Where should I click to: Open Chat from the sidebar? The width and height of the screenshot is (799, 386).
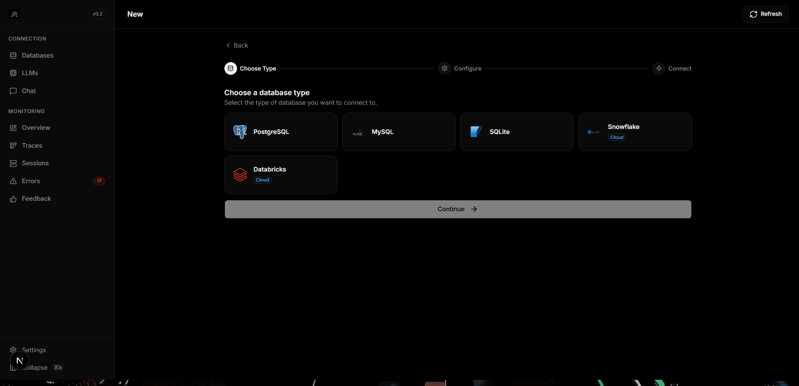[57, 91]
